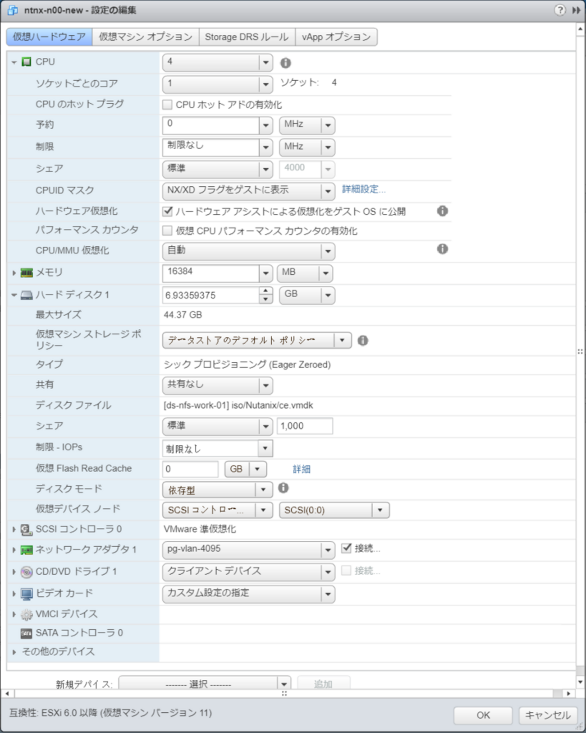Enable the CPU hot add checkbox
Image resolution: width=586 pixels, height=733 pixels.
coord(168,105)
